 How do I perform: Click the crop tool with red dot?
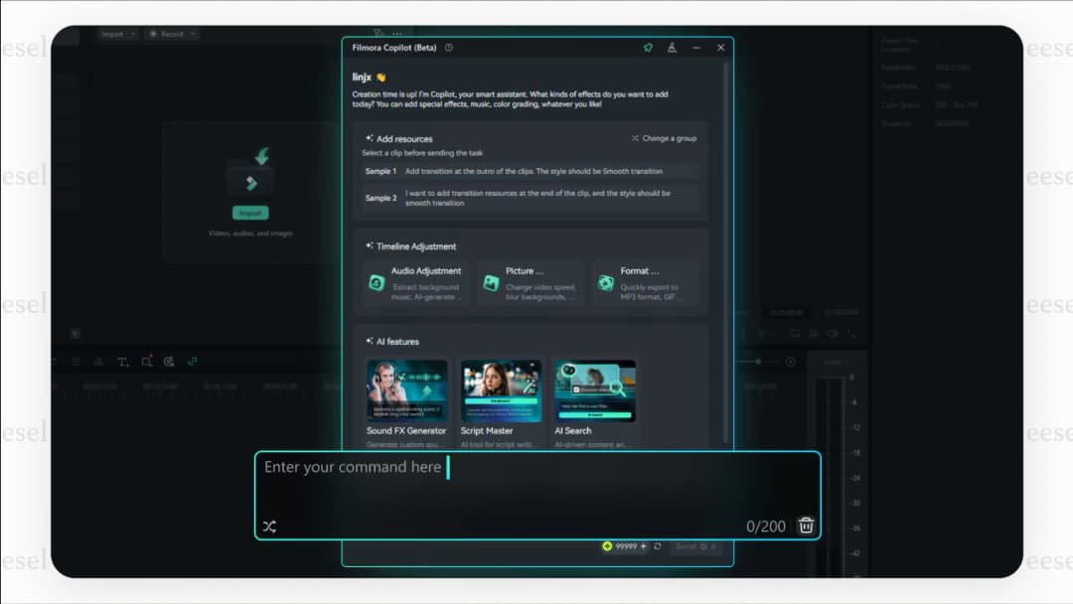click(146, 362)
